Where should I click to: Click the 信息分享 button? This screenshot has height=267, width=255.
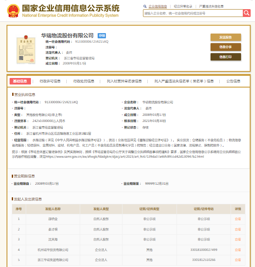(x=226, y=47)
